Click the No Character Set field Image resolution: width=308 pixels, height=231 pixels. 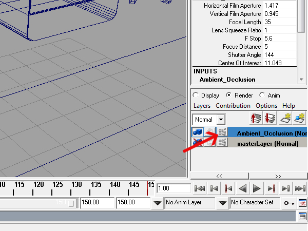point(255,203)
